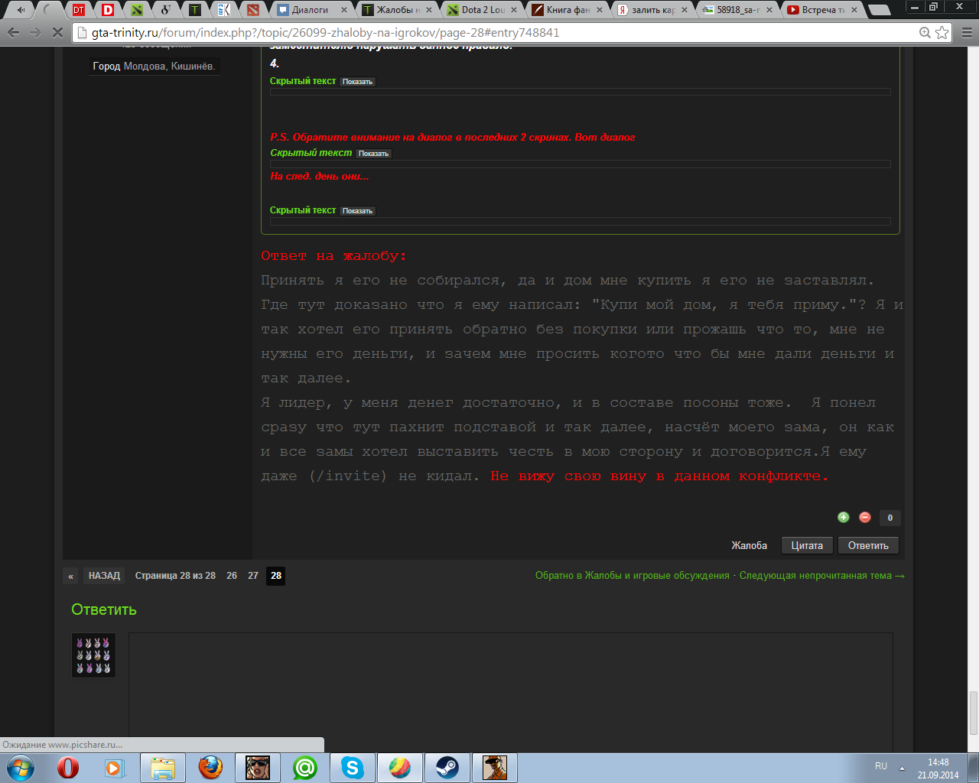This screenshot has width=979, height=783.
Task: Quote the post with Цитата button
Action: click(x=807, y=546)
